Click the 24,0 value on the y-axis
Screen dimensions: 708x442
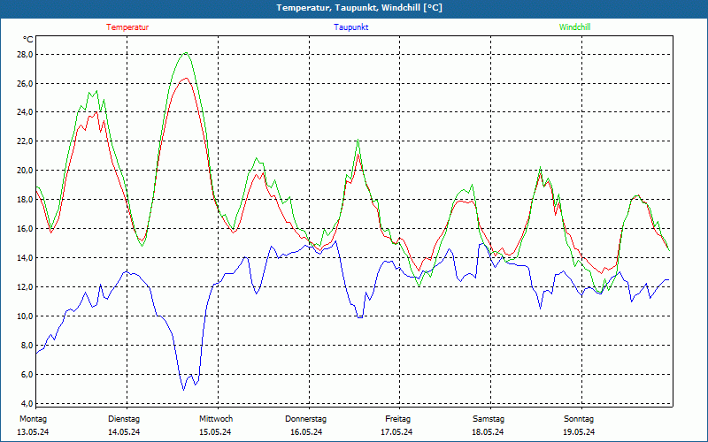(x=26, y=112)
